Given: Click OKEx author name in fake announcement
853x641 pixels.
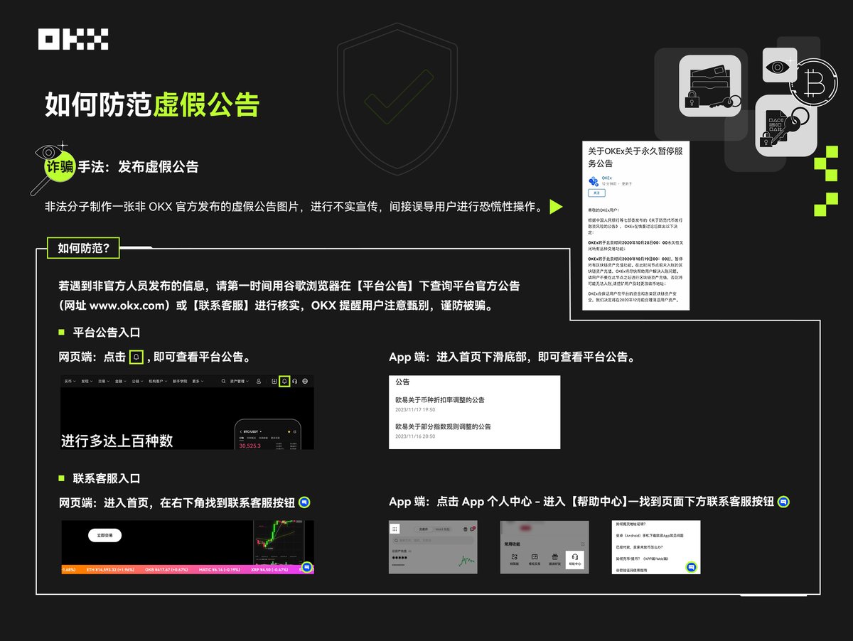Looking at the screenshot, I should coord(607,178).
